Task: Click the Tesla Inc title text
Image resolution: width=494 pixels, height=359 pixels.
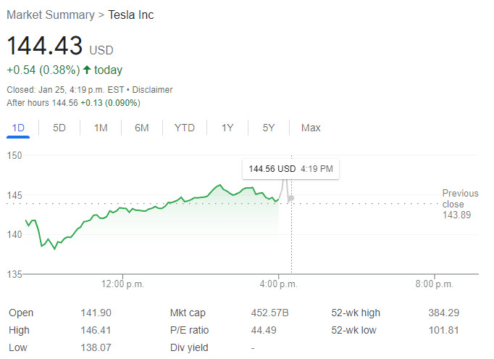Action: click(131, 15)
